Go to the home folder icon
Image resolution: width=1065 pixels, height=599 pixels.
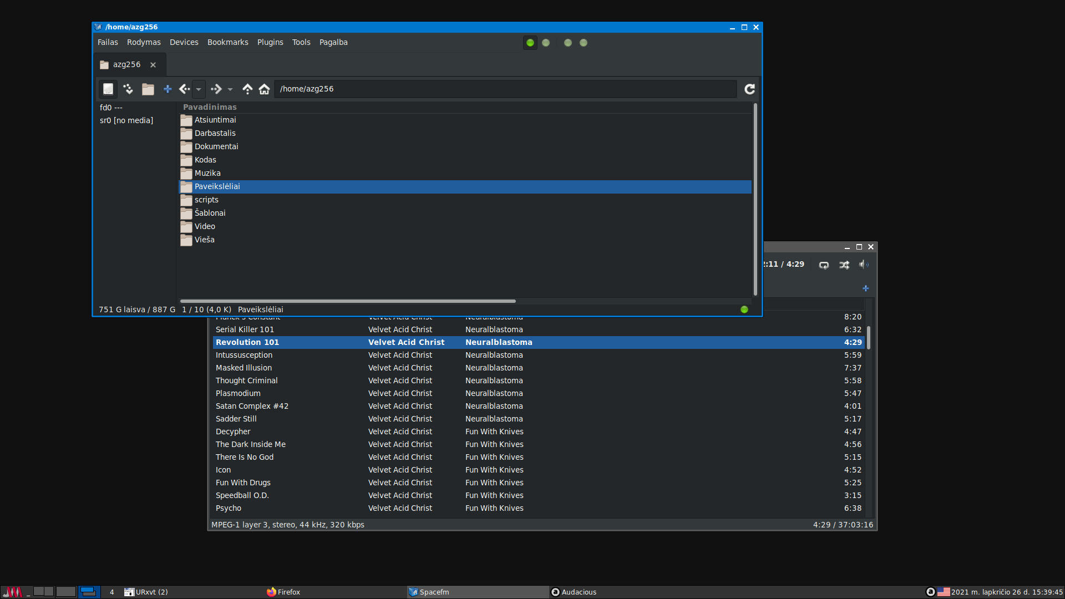click(265, 89)
